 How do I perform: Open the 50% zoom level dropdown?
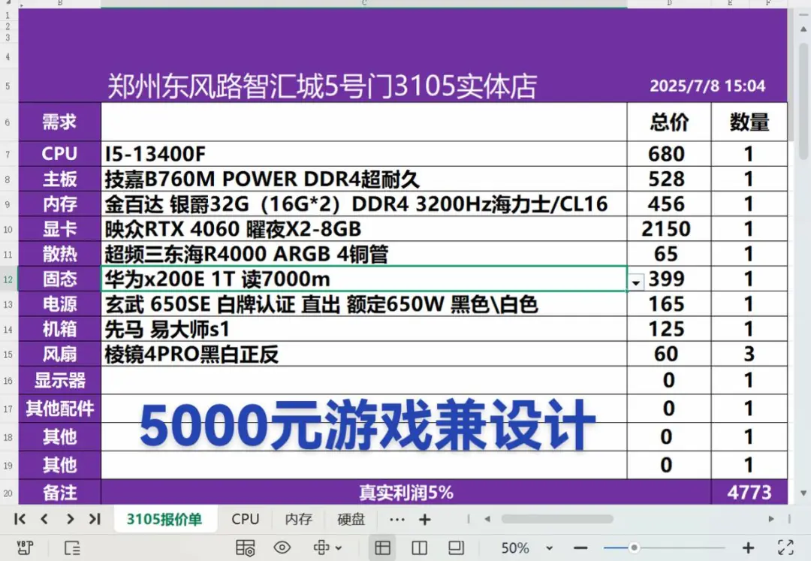549,548
